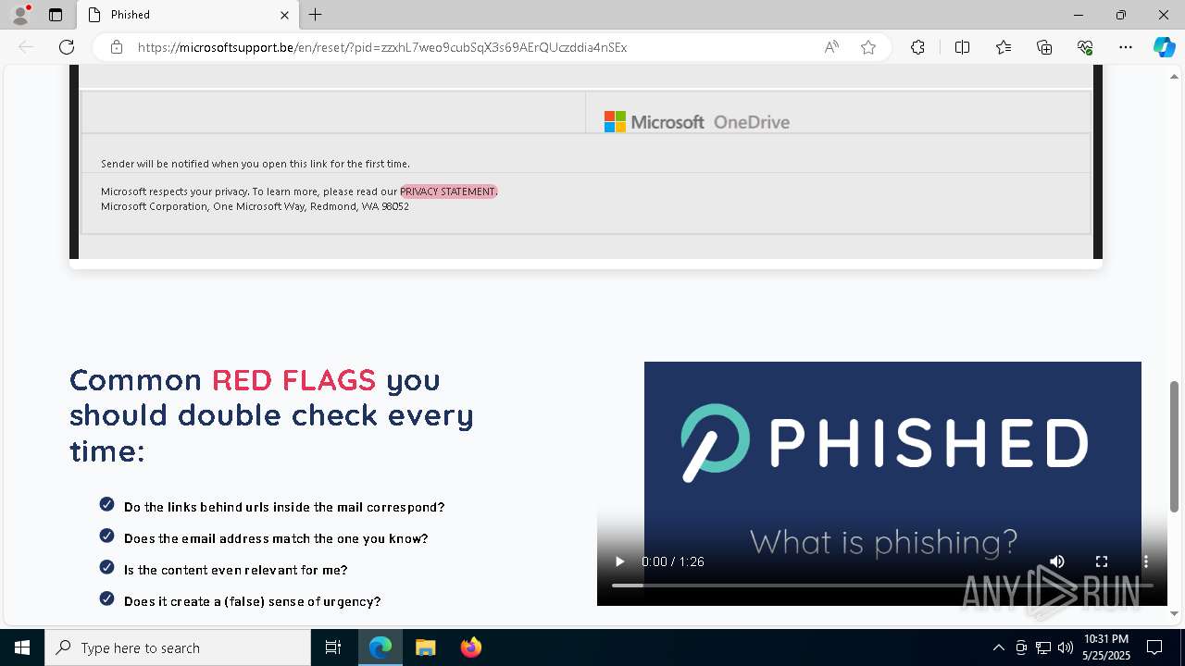The image size is (1185, 666).
Task: Open Firefox from taskbar
Action: point(470,647)
